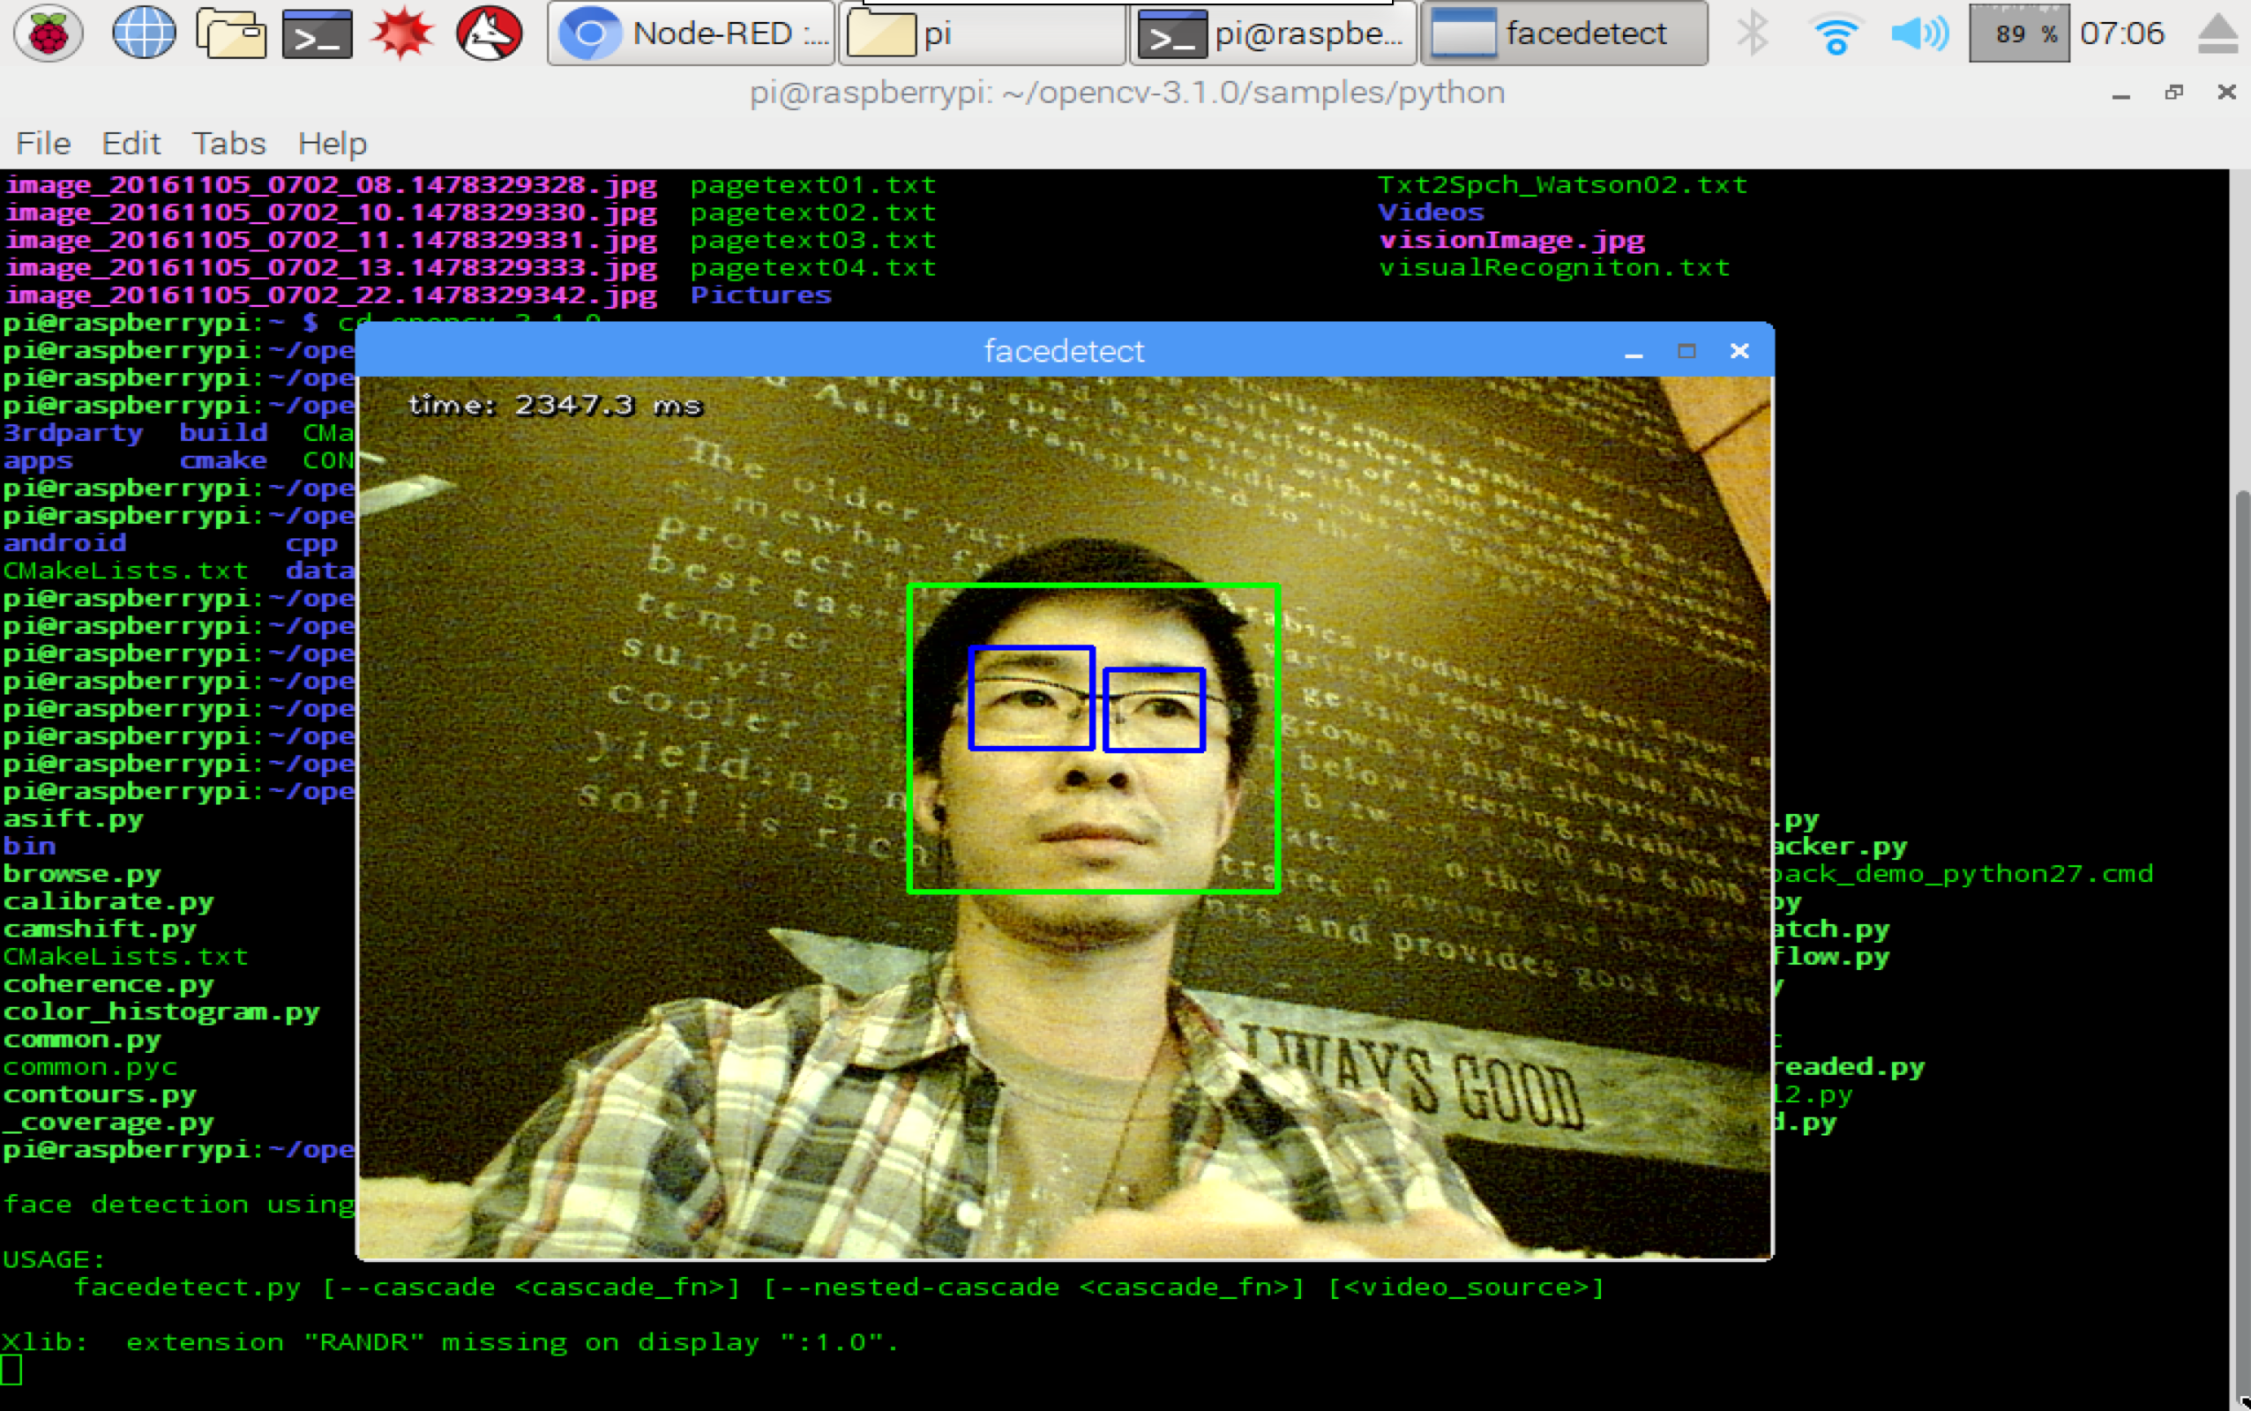This screenshot has width=2251, height=1411.
Task: Launch Wolfram from the taskbar
Action: [489, 33]
